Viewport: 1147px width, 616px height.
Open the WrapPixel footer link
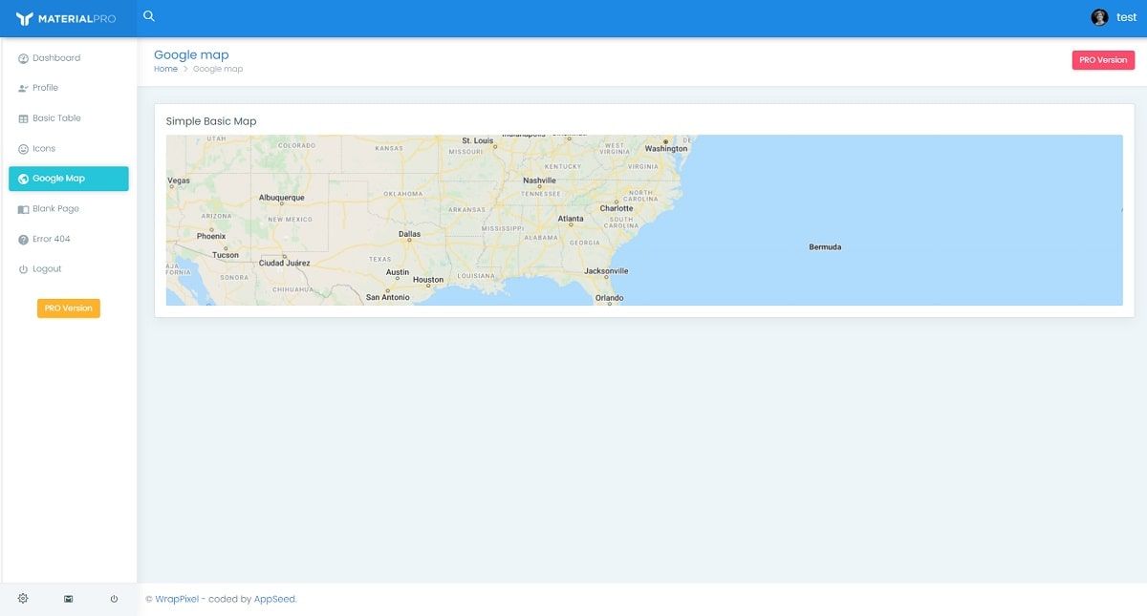tap(177, 600)
